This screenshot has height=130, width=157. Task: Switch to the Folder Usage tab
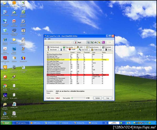[97, 50]
